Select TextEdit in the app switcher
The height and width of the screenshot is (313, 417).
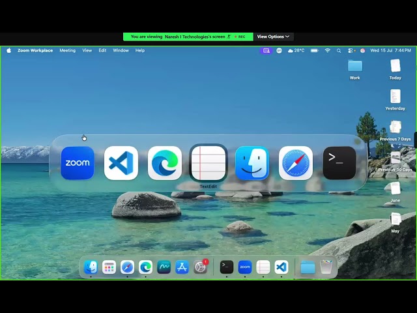click(208, 162)
